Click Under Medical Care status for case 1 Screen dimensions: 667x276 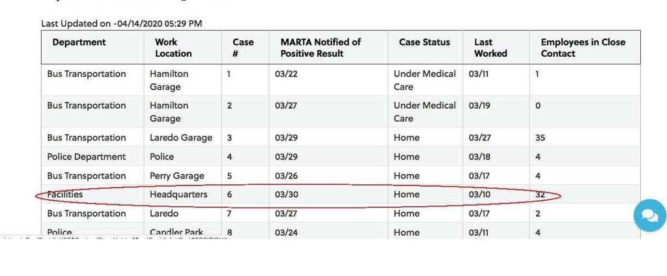click(x=425, y=80)
